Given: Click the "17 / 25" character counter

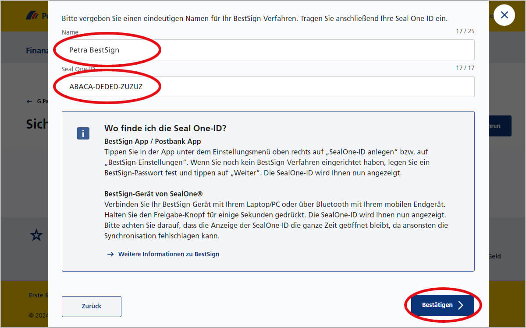Looking at the screenshot, I should coord(466,31).
